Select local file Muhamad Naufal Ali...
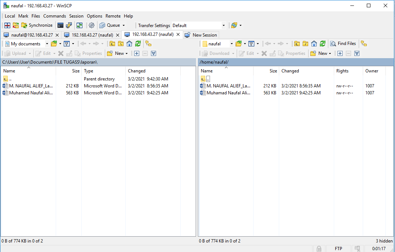The height and width of the screenshot is (252, 395). pyautogui.click(x=28, y=93)
